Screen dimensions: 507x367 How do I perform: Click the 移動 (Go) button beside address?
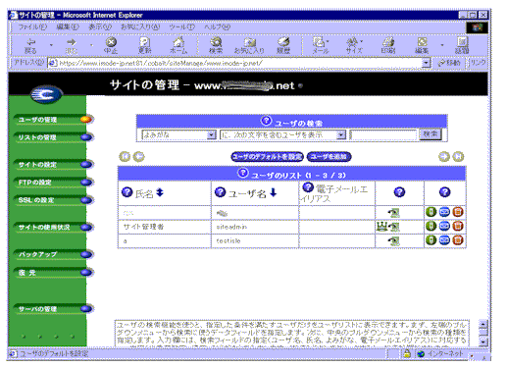[x=450, y=63]
